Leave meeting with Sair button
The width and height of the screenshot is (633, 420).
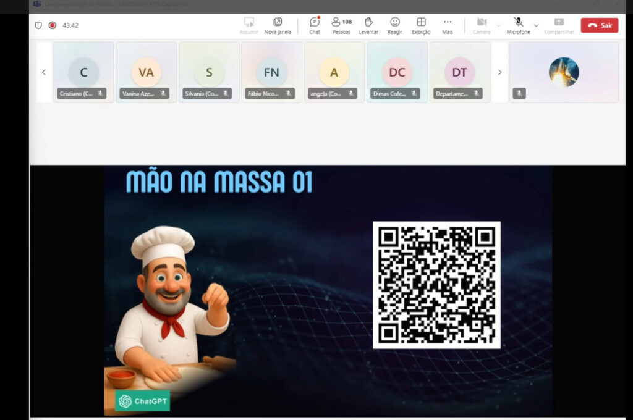[599, 25]
